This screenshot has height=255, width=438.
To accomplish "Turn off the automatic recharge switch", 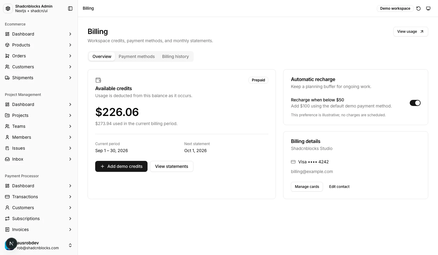I will coord(415,103).
